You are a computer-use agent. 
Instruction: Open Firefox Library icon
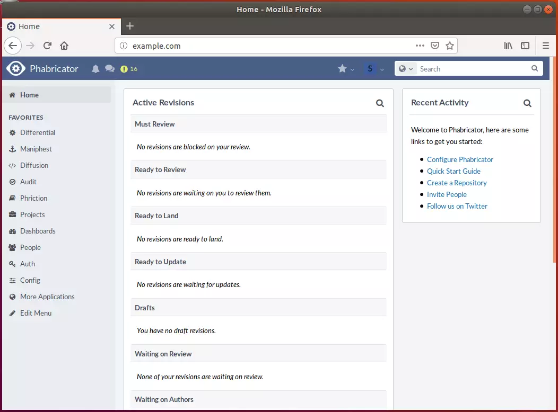click(508, 46)
